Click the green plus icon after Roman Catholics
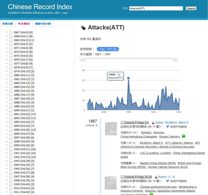208x195 pixels. coord(183,136)
